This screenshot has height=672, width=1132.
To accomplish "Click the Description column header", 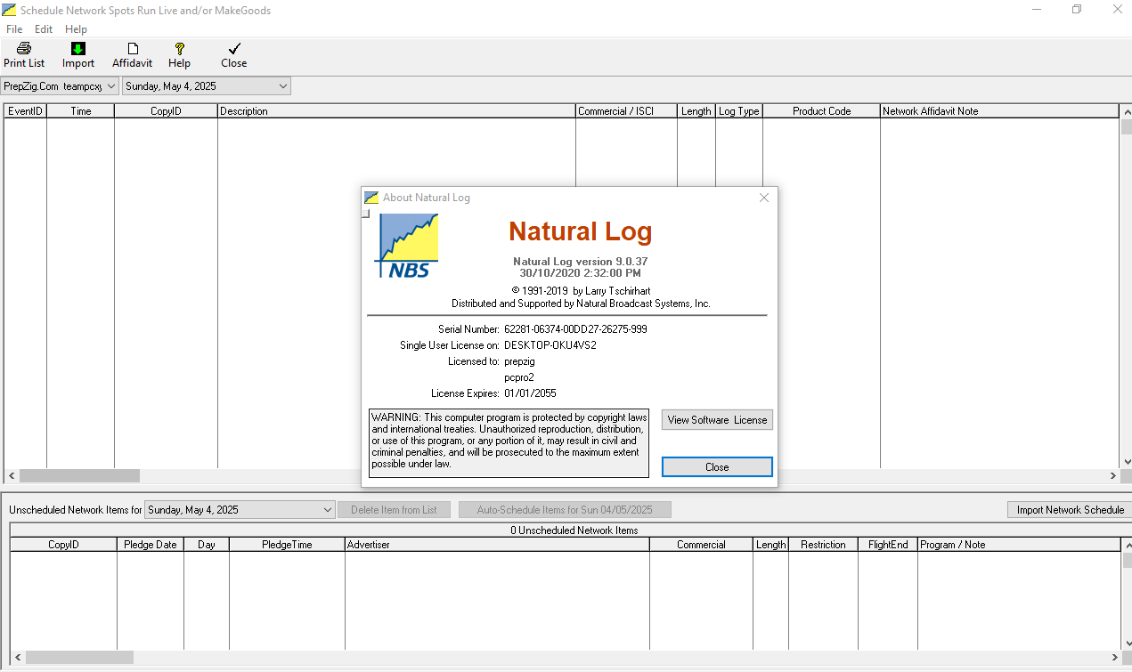I will [x=396, y=111].
